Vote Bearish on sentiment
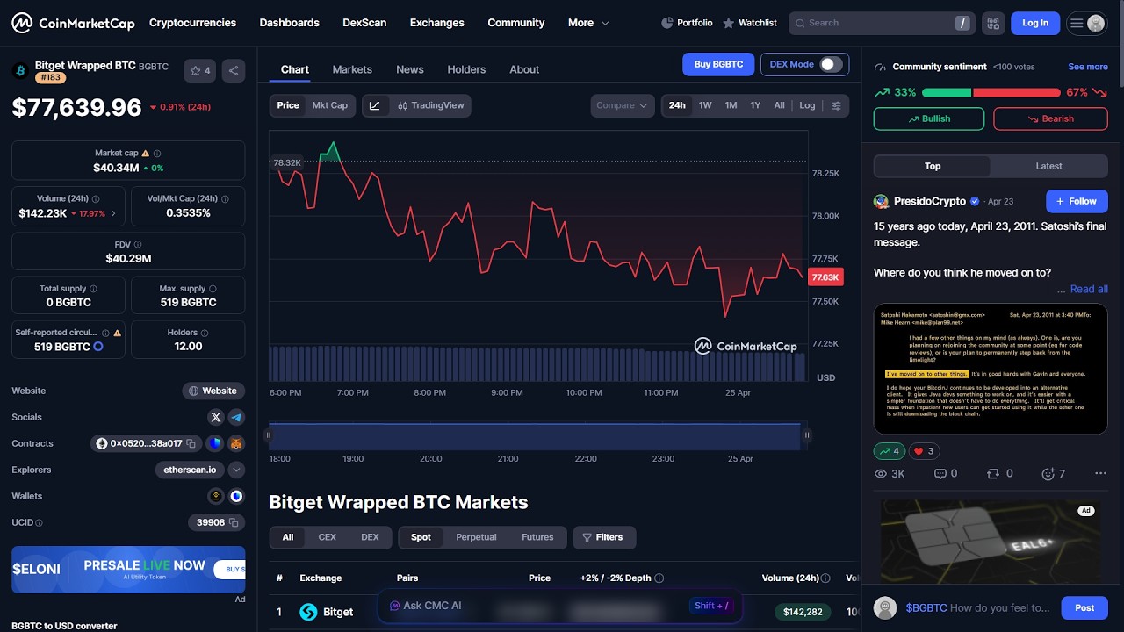The height and width of the screenshot is (632, 1124). (1050, 118)
